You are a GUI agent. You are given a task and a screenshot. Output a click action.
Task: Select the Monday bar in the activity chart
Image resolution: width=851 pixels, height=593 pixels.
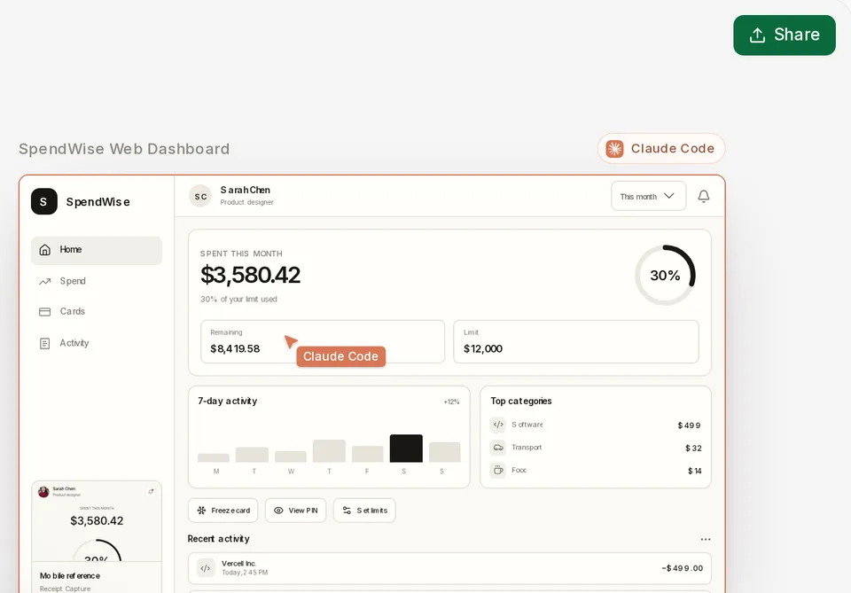[214, 458]
